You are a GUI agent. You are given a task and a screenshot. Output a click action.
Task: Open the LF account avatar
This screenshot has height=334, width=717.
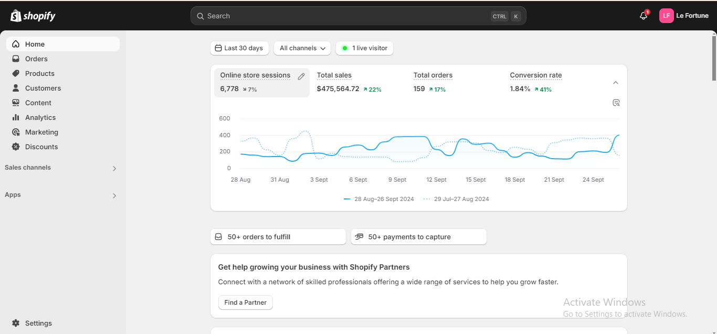tap(666, 16)
